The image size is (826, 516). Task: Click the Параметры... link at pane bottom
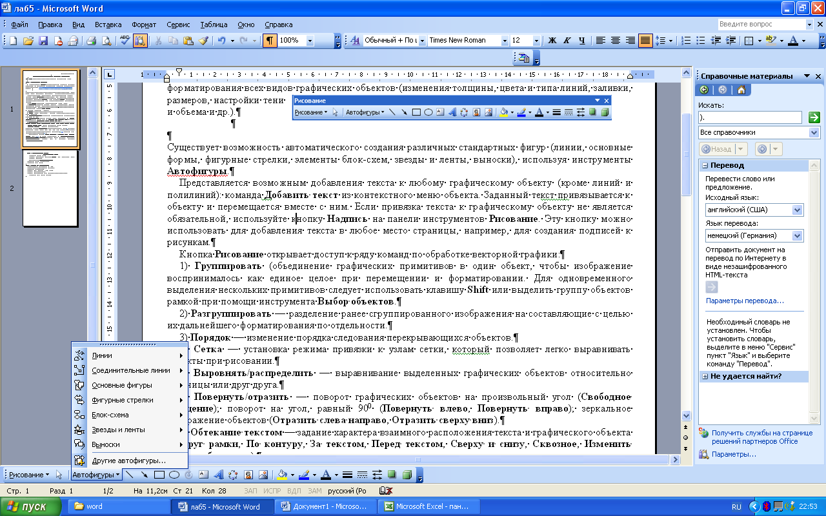point(734,454)
